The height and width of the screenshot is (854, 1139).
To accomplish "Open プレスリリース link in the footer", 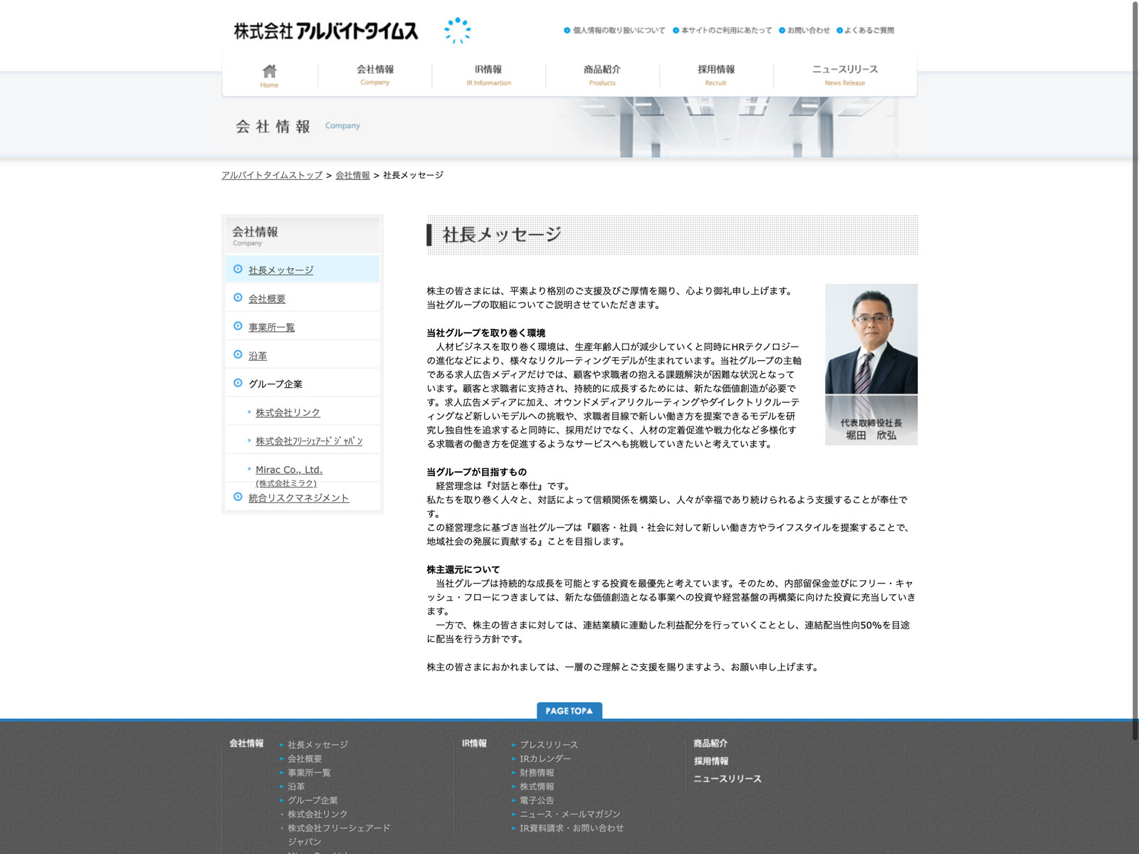I will point(548,744).
